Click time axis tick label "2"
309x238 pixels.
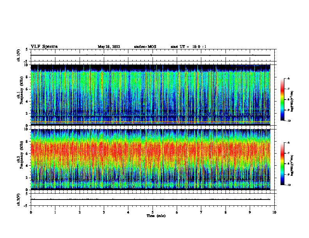point(80,212)
